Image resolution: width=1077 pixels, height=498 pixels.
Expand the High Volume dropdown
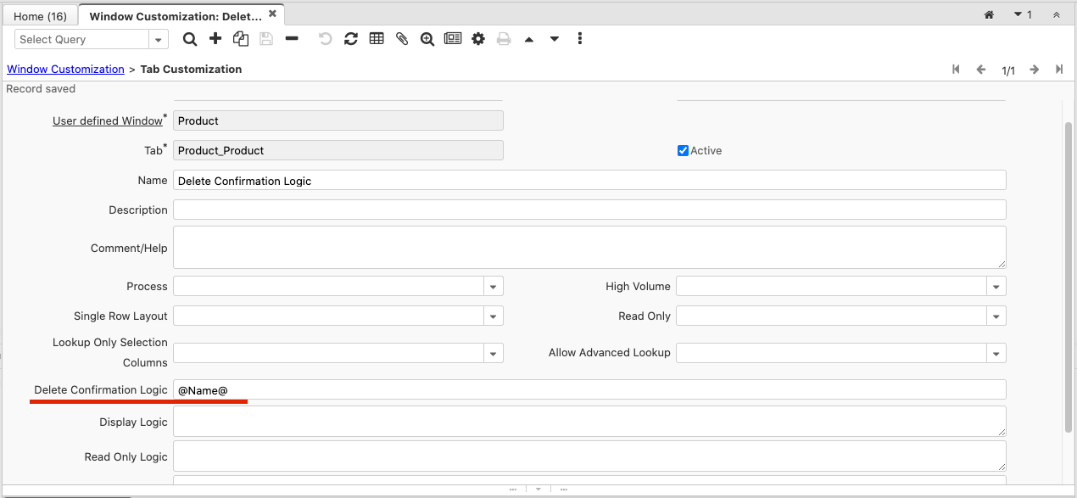point(996,286)
